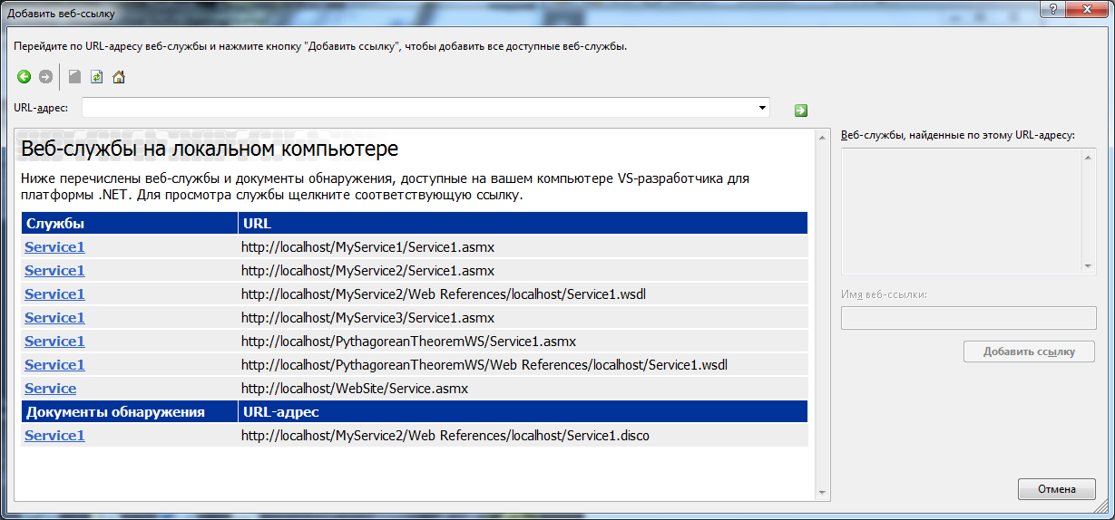The image size is (1115, 520).
Task: Close the Добавить веб-ссылку dialog
Action: [x=1089, y=7]
